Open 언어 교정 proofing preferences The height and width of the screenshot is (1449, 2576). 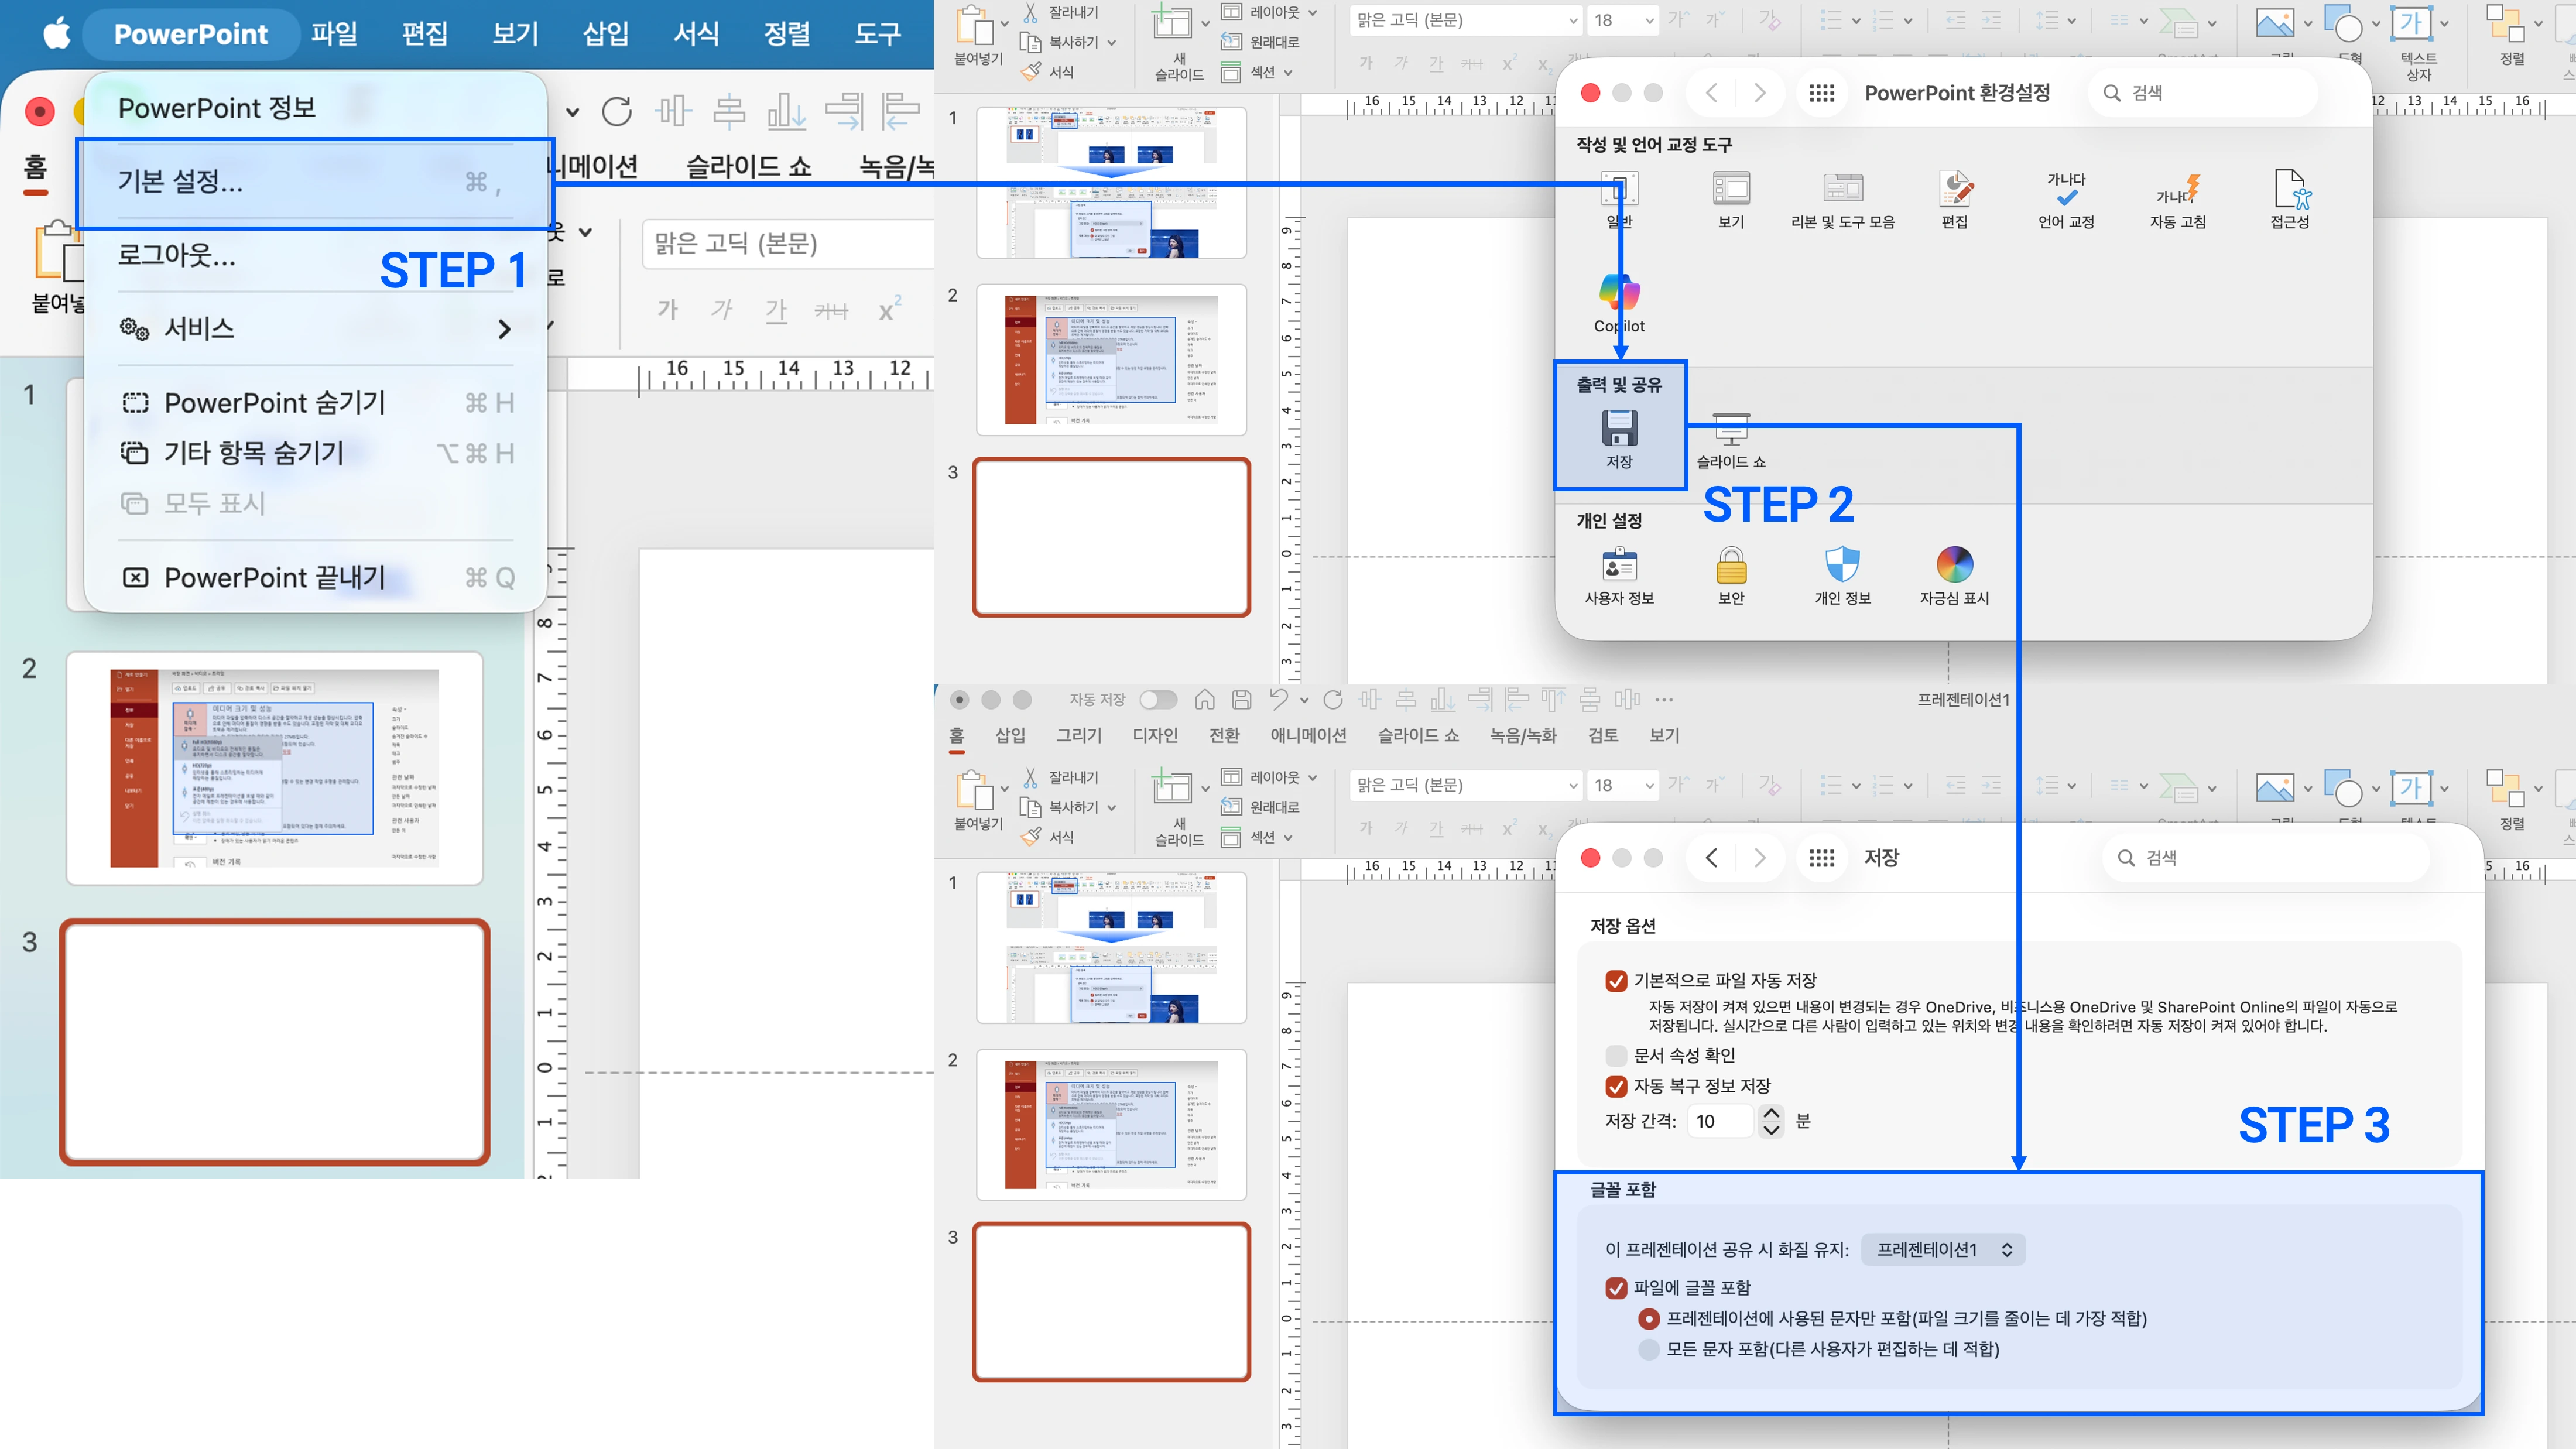(x=2066, y=188)
